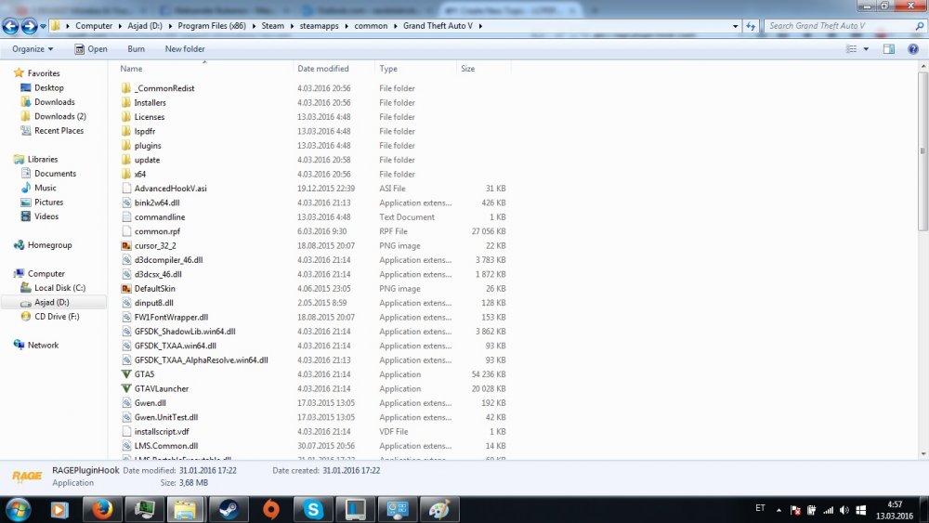Select Program Files (x86) in the address bar
Viewport: 929px width, 523px height.
point(212,26)
